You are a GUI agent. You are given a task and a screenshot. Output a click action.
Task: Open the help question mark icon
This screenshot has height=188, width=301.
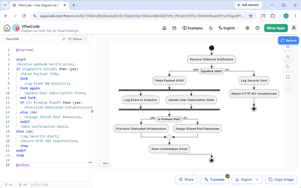pyautogui.click(x=258, y=28)
